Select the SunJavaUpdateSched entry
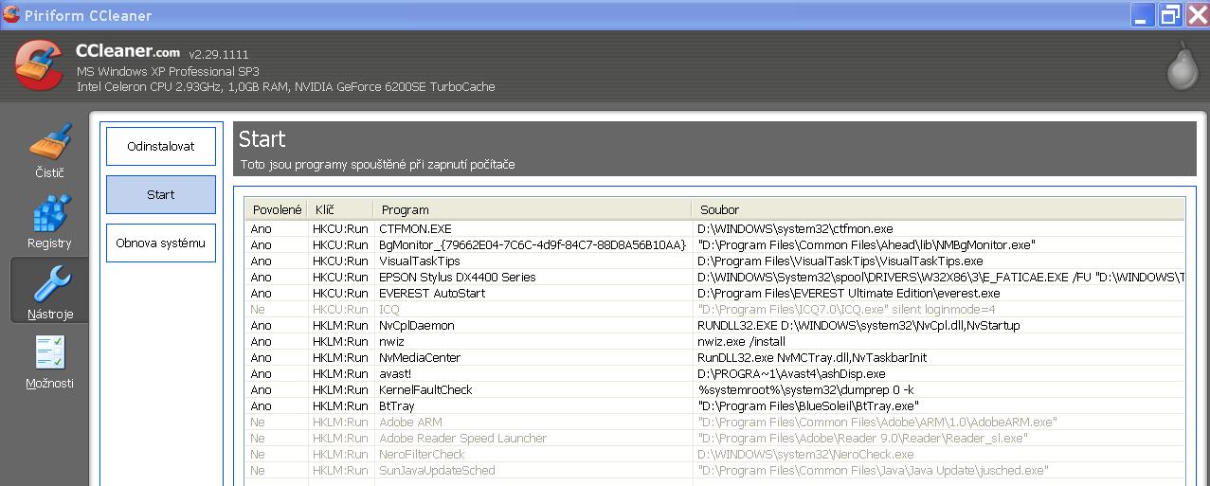 tap(714, 470)
